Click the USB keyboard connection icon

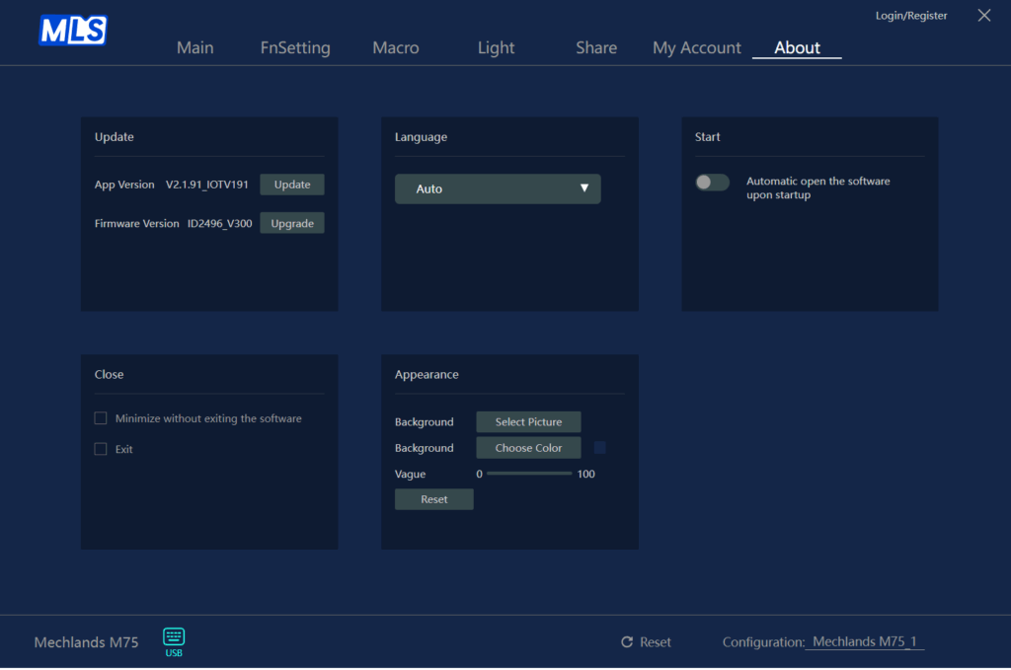pyautogui.click(x=174, y=641)
